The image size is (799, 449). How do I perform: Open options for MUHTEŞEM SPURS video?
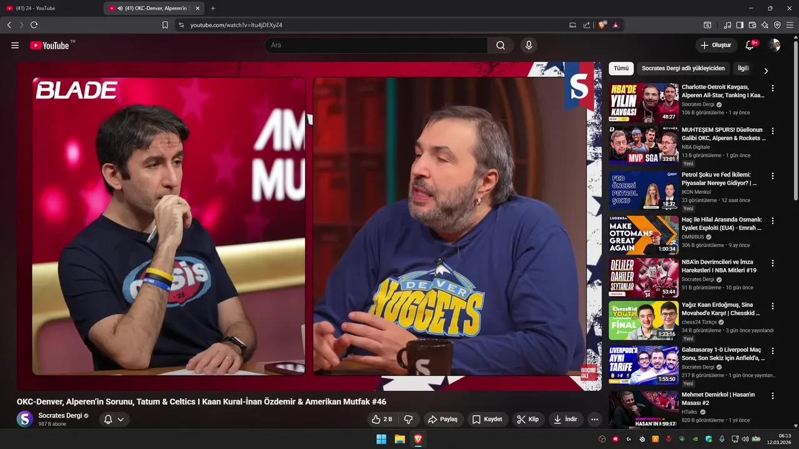coord(773,131)
